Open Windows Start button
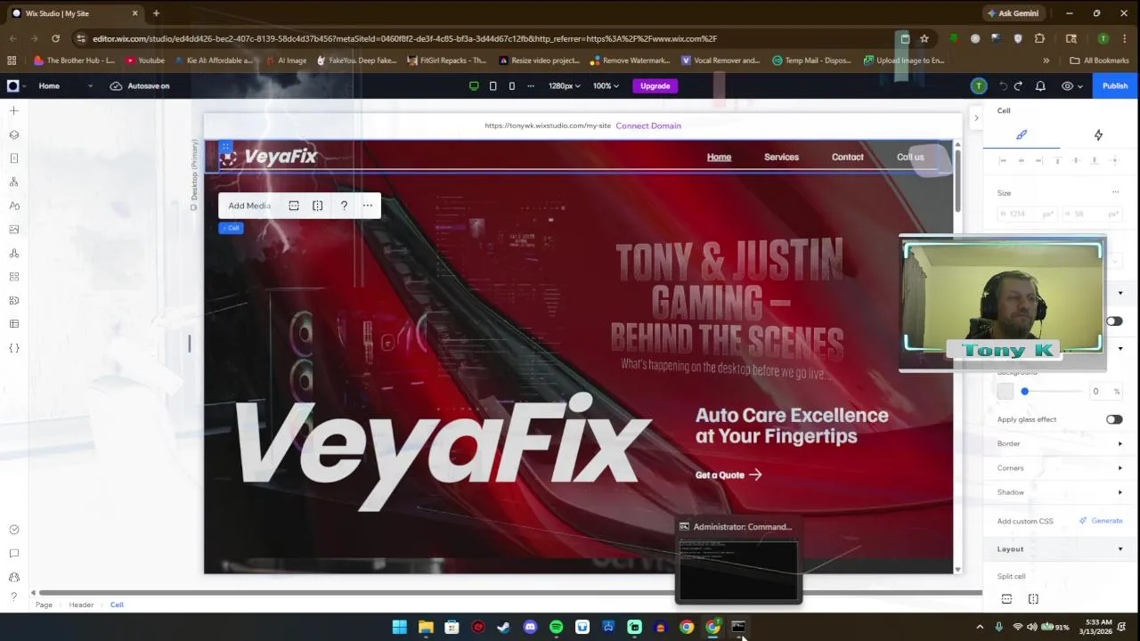 tap(400, 627)
